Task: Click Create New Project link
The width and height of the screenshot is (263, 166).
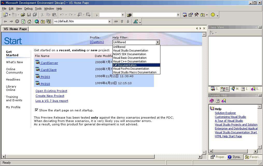Action: click(x=50, y=96)
